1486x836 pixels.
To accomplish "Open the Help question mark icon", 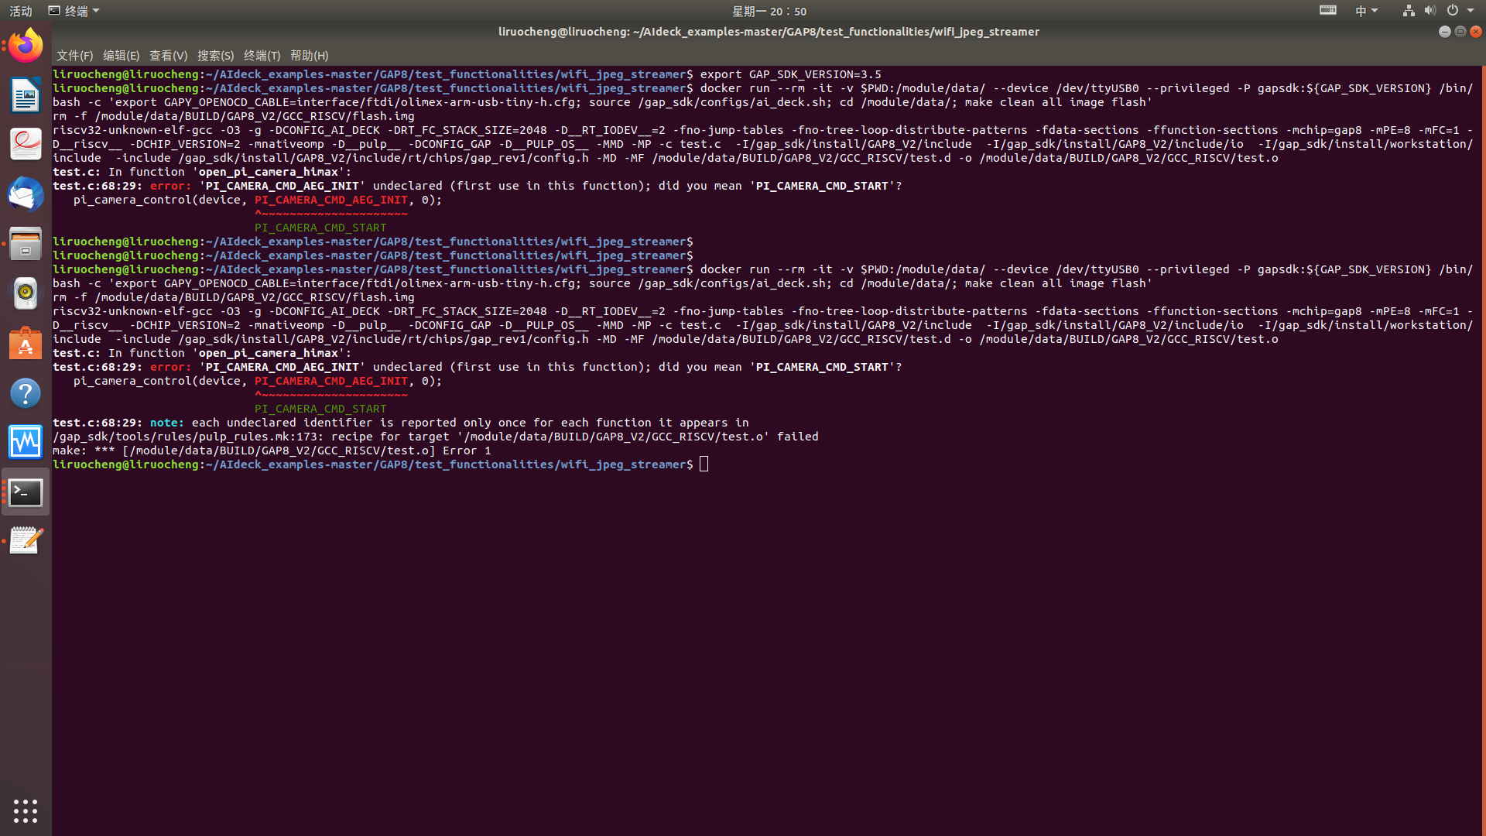I will pos(26,393).
